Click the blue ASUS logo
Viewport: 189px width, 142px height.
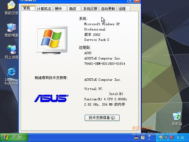pos(51,98)
